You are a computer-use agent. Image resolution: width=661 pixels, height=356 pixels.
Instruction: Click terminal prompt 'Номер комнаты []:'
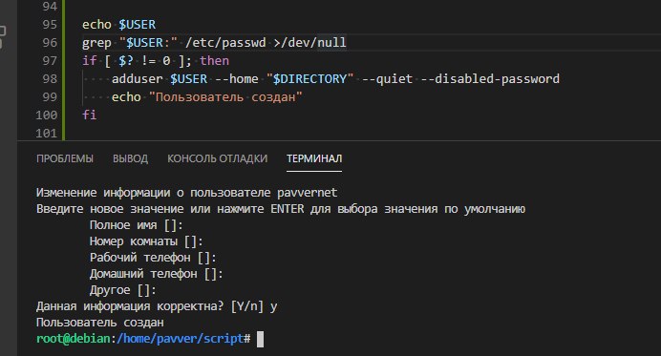[146, 241]
